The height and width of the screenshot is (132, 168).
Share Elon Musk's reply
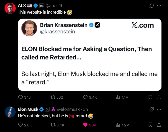coord(159,125)
